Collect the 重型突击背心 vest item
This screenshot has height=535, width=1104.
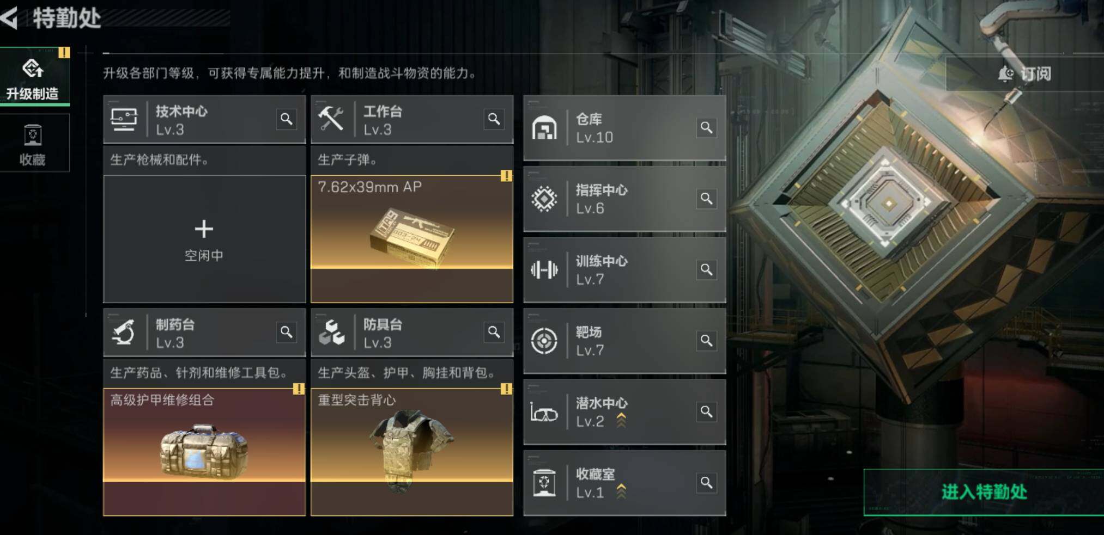coord(412,452)
